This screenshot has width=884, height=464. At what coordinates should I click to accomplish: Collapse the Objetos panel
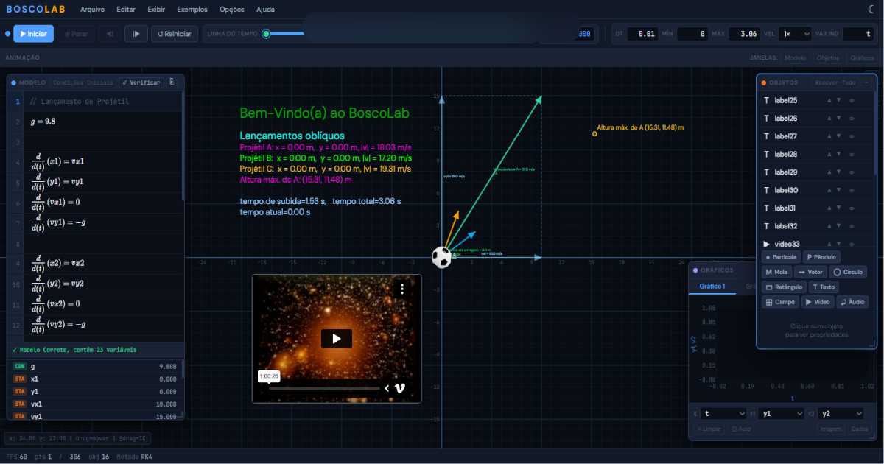[866, 83]
